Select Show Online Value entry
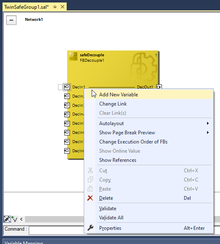Image resolution: width=220 pixels, height=244 pixels. click(x=149, y=151)
